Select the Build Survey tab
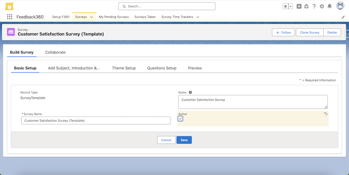349x175 pixels. (x=22, y=52)
